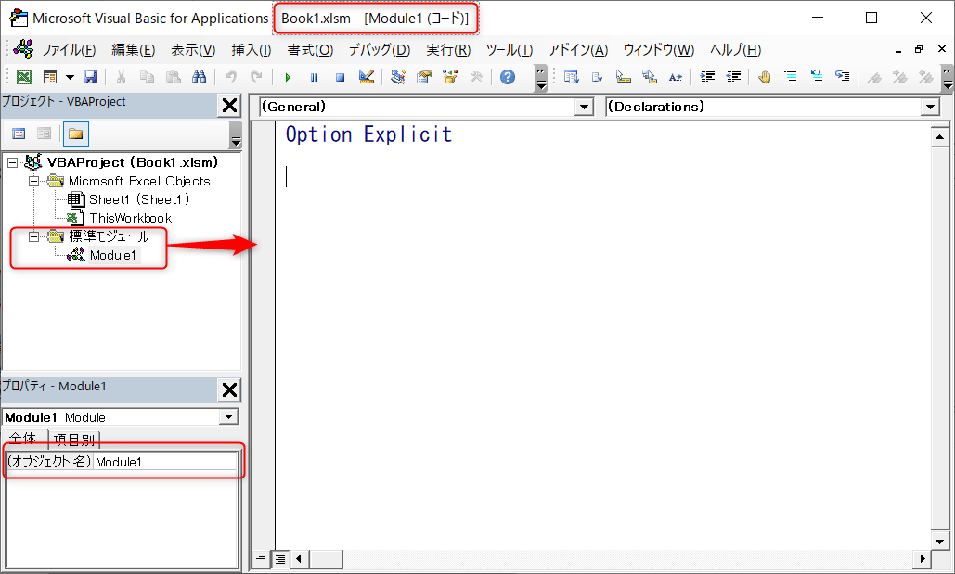Open the Module1 Module object dropdown
955x574 pixels.
click(x=228, y=417)
